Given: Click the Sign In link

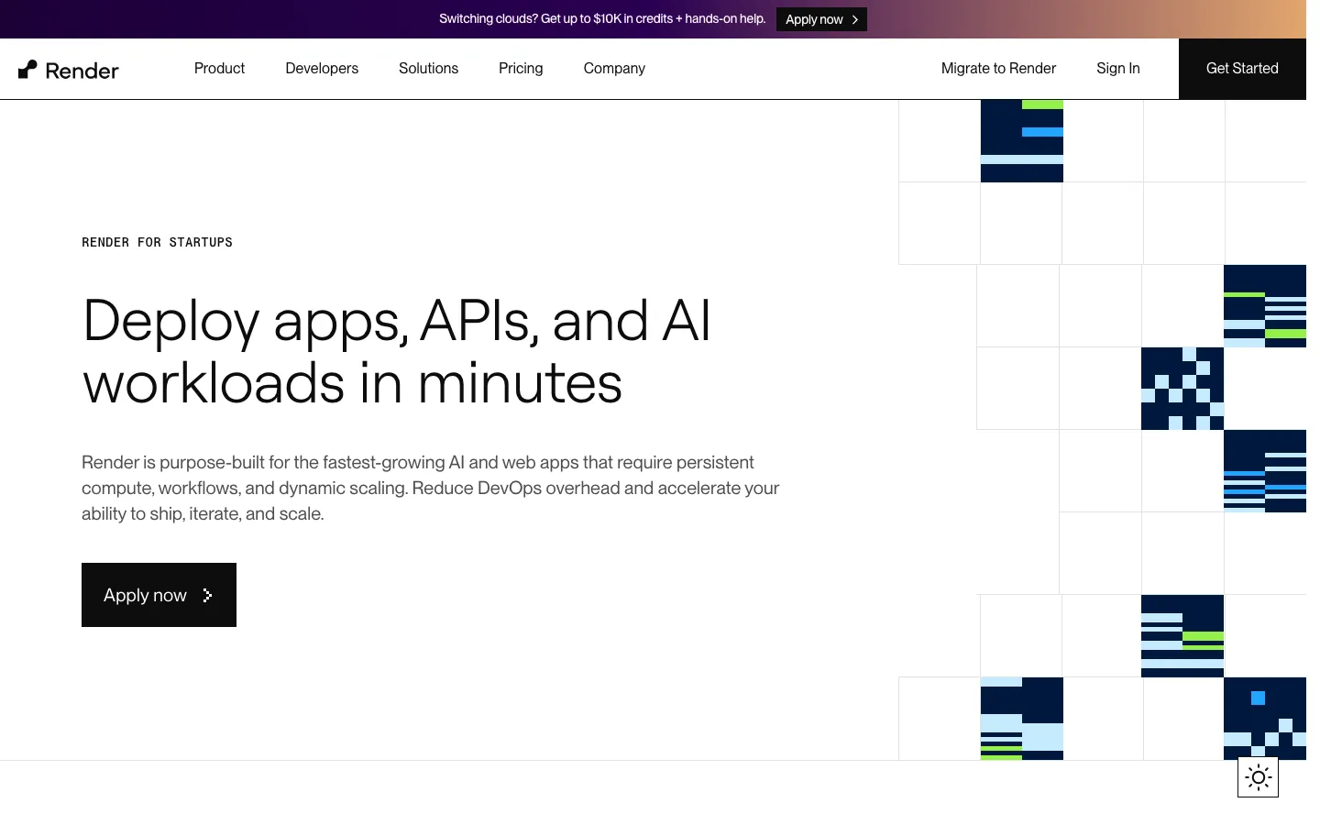Looking at the screenshot, I should coord(1118,69).
